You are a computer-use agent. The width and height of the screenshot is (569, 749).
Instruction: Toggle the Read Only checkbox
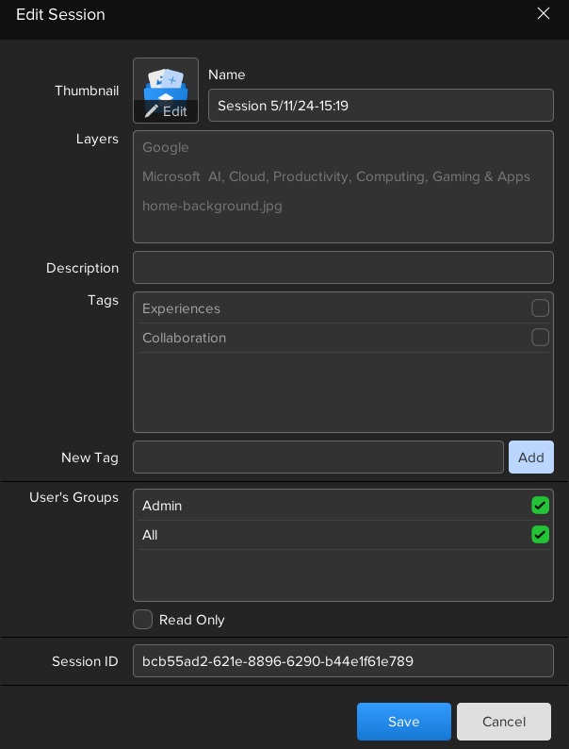(x=143, y=620)
